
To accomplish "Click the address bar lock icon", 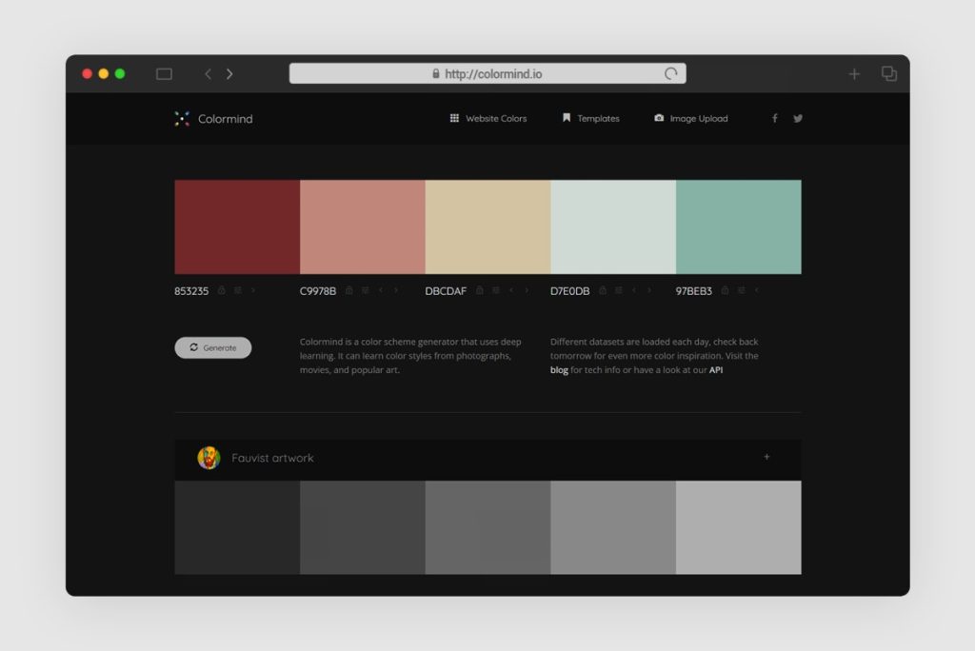I will click(436, 73).
